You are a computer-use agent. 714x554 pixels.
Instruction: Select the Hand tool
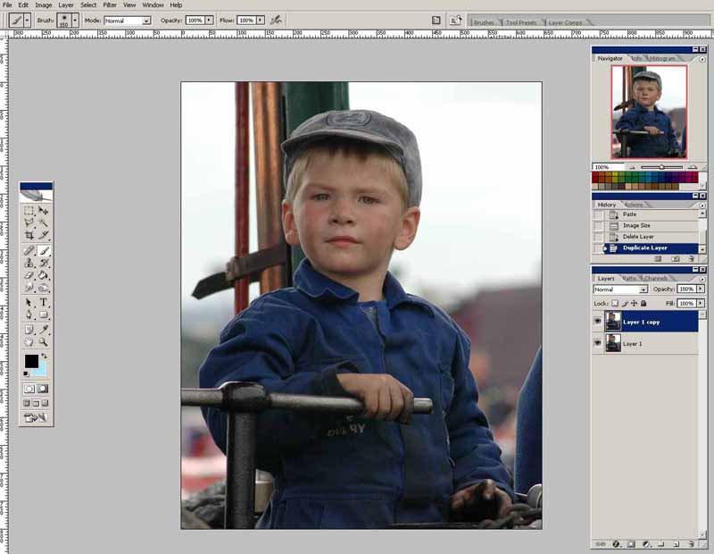29,341
